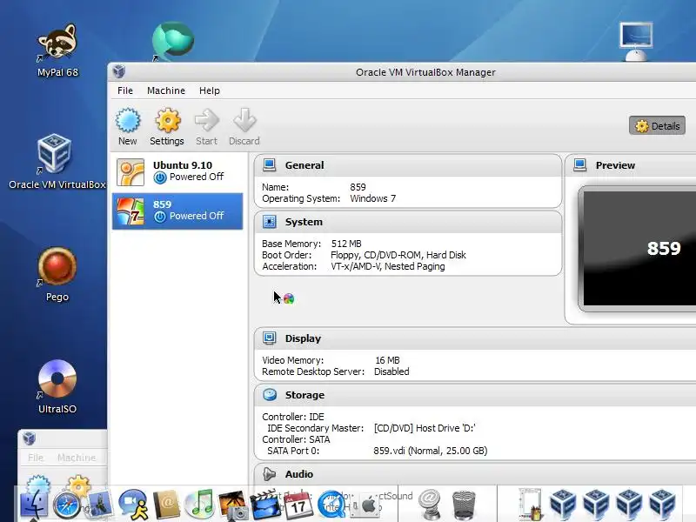Viewport: 696px width, 522px height.
Task: Click the General section monitor icon
Action: click(270, 165)
